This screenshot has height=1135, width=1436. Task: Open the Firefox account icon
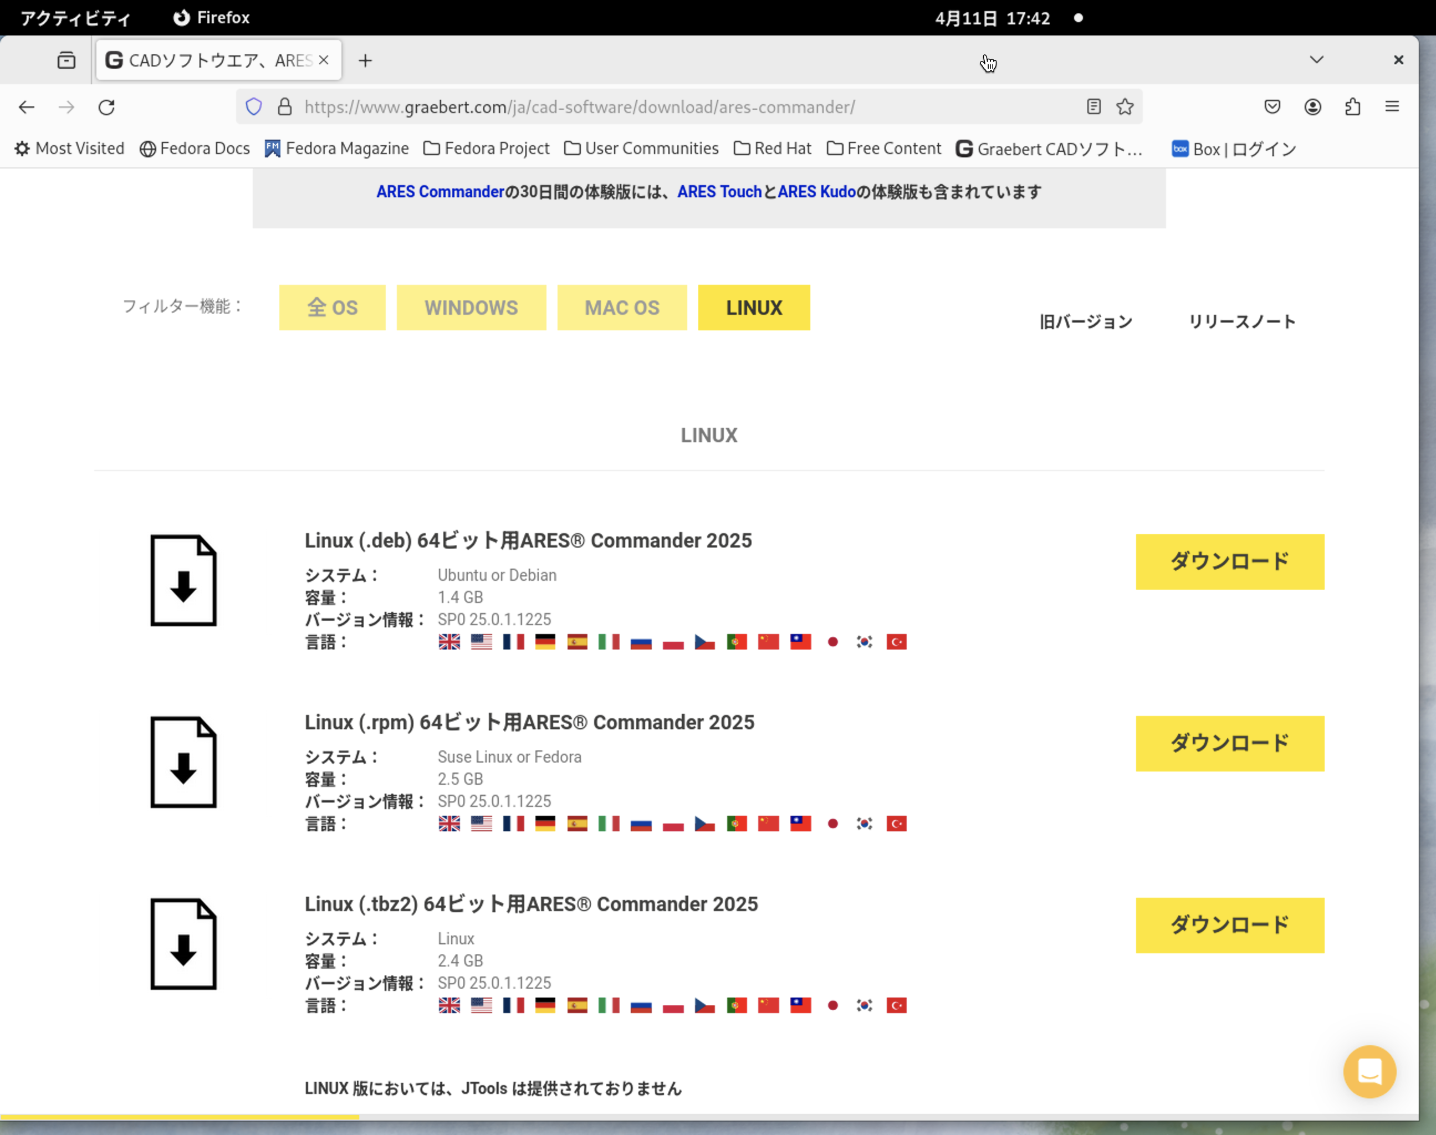point(1312,107)
